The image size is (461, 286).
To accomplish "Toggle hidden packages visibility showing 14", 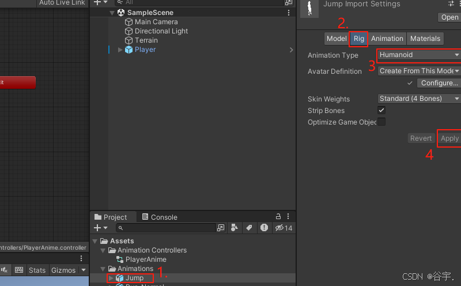I will 284,228.
